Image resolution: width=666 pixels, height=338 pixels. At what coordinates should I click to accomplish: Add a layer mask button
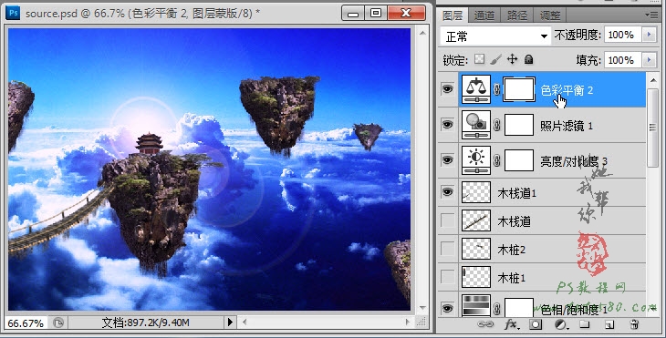click(536, 325)
